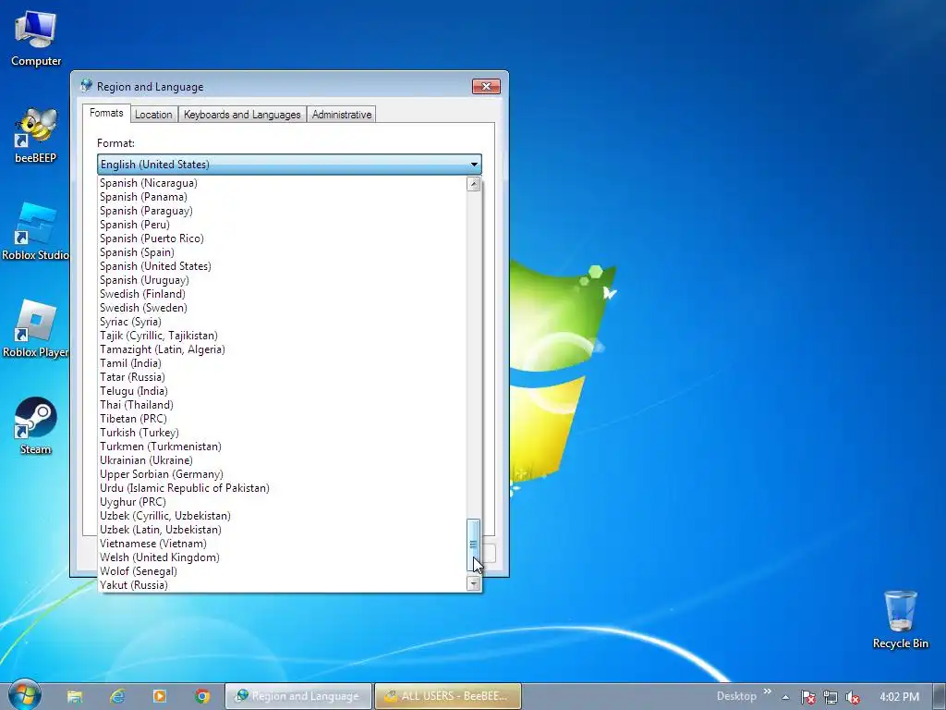
Task: Choose Spanish (United States) format
Action: tap(283, 266)
